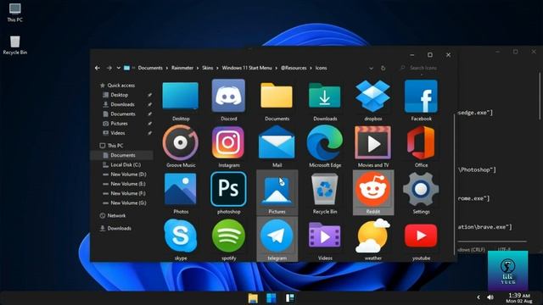The image size is (543, 305).
Task: Select the Pictures icon file
Action: click(277, 192)
